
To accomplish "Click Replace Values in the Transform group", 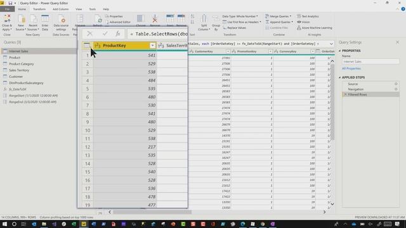I will coord(234,28).
